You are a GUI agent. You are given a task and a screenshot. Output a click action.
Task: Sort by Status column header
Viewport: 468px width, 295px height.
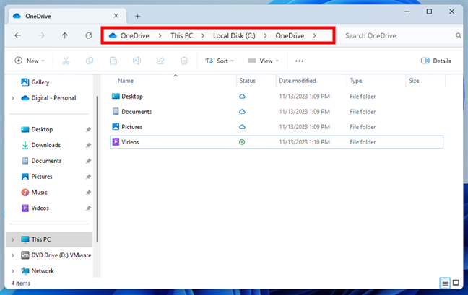pyautogui.click(x=248, y=81)
